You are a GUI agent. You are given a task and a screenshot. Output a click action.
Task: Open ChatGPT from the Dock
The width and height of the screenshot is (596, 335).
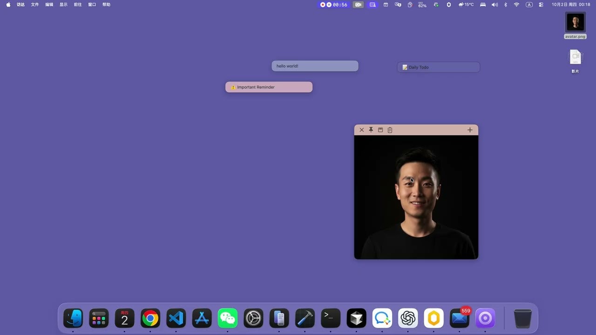(408, 318)
